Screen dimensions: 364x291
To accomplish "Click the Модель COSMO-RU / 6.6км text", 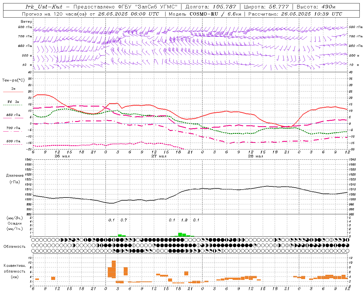I will tap(205, 14).
